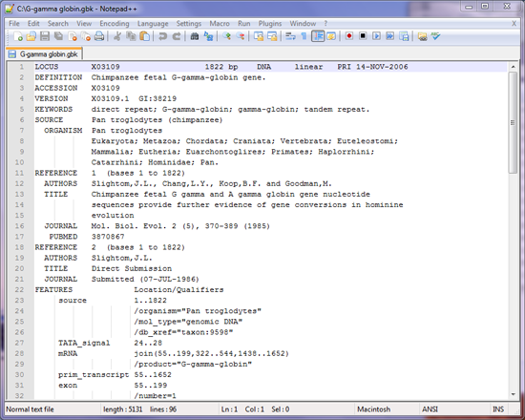This screenshot has width=525, height=420.
Task: Start macro recording with red dot icon
Action: 349,36
